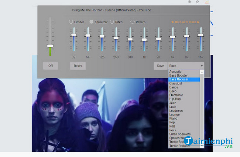This screenshot has width=240, height=157.
Task: Click the 4k band slider handle
Action: pos(172,37)
